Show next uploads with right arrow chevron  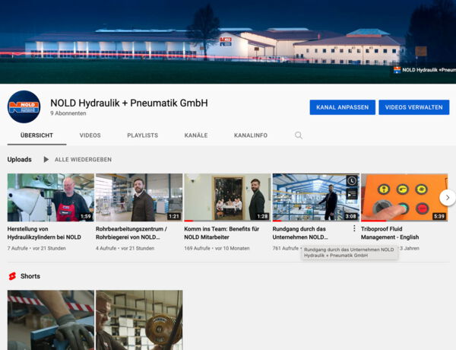coord(448,198)
